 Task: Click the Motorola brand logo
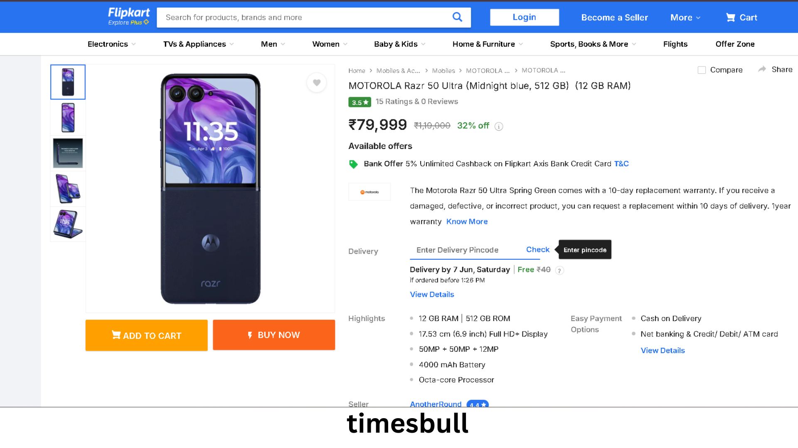click(x=369, y=192)
